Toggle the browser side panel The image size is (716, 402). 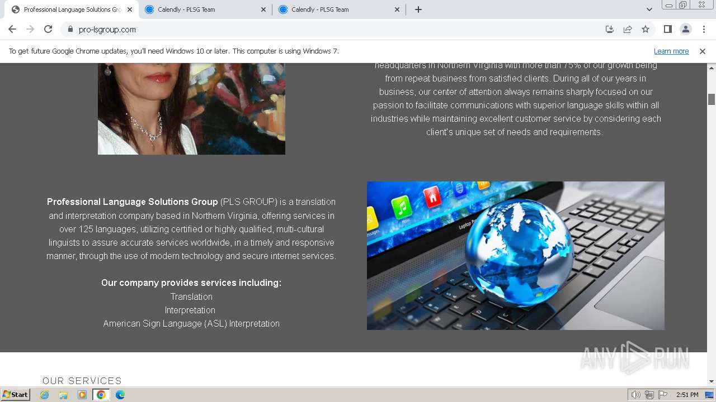click(x=667, y=29)
